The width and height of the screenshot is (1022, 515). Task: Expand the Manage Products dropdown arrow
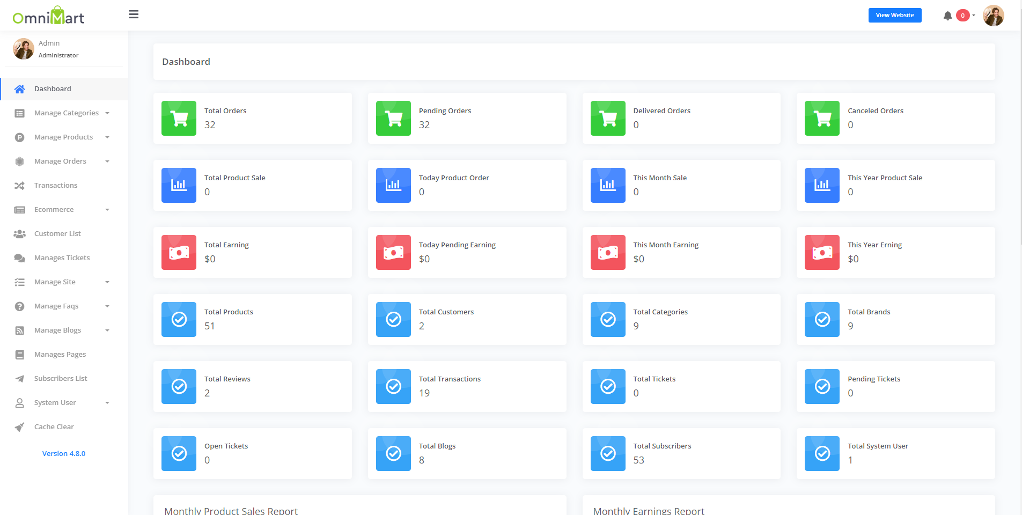pyautogui.click(x=107, y=137)
